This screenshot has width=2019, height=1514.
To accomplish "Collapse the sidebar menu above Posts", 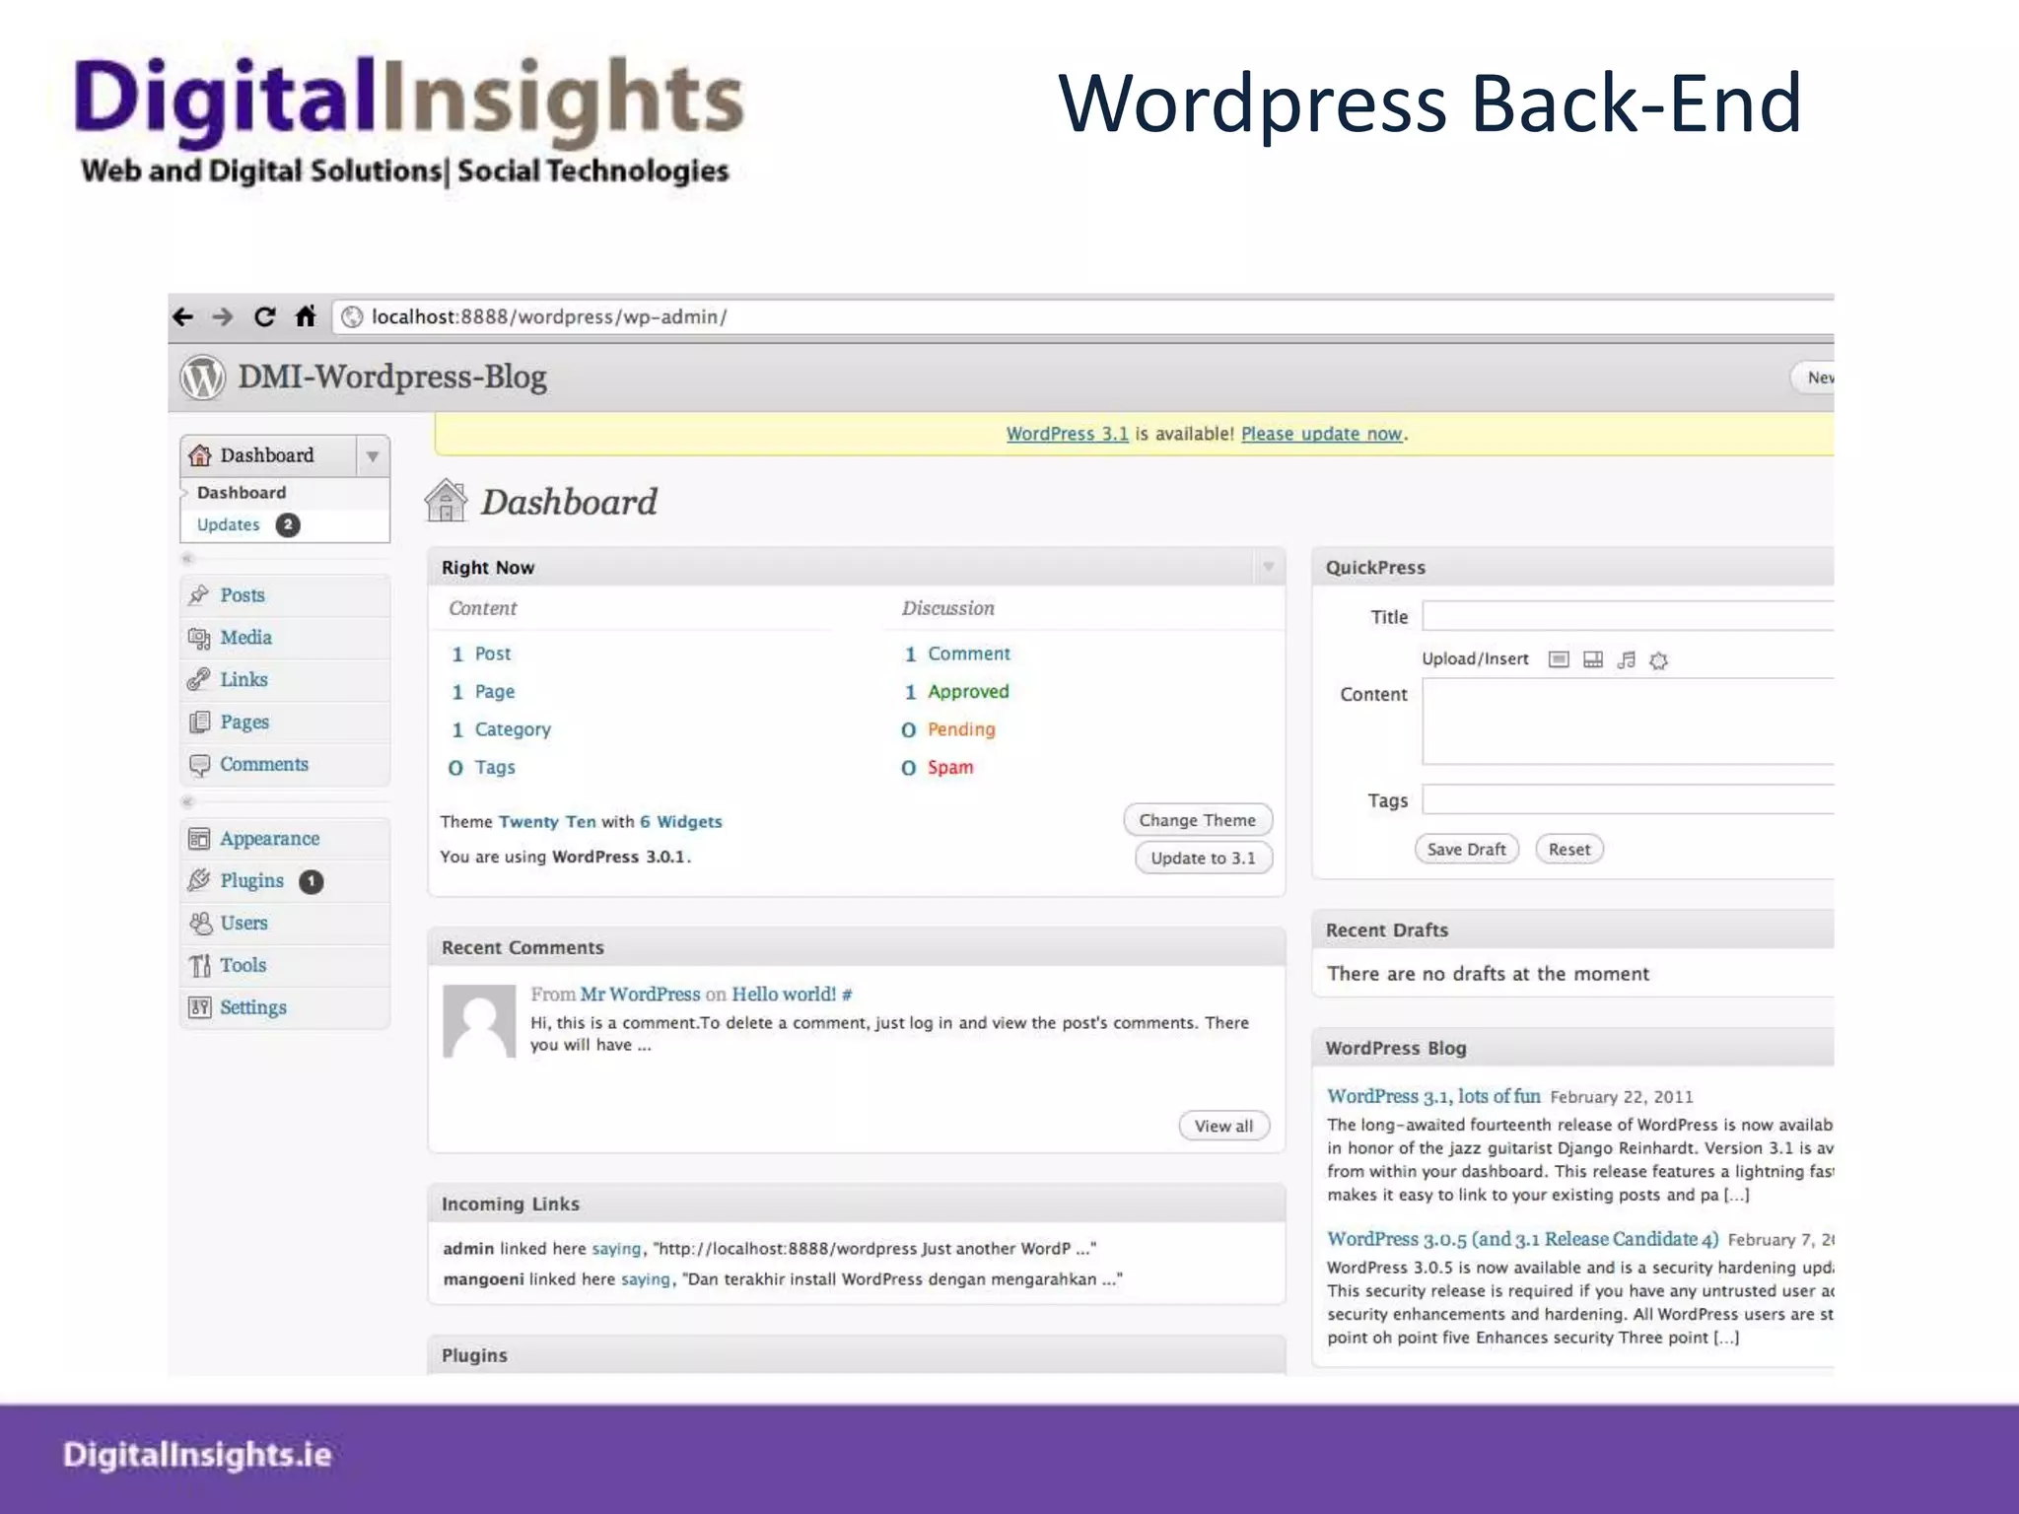I will click(187, 559).
